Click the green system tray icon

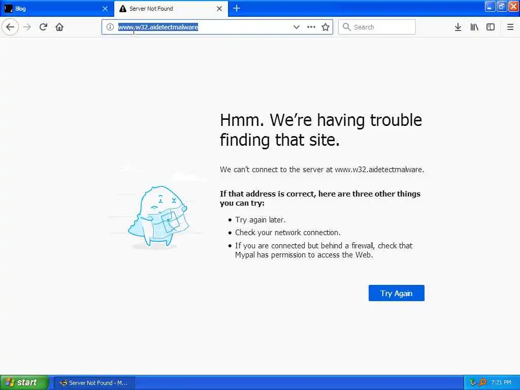pyautogui.click(x=473, y=382)
